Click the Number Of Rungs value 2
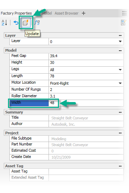Image resolution: width=129 pixels, height=193 pixels. (86, 90)
